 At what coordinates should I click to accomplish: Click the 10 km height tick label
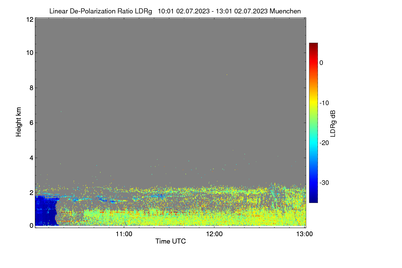(29, 53)
